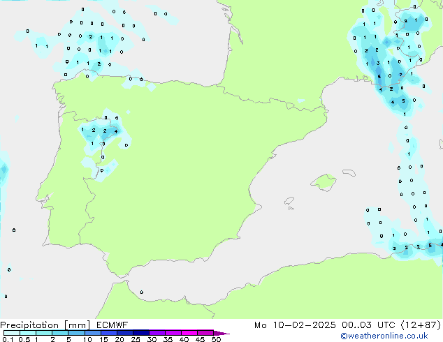The image size is (443, 342).
Task: Select the 2–5 mm legend color
Action: [x=60, y=333]
